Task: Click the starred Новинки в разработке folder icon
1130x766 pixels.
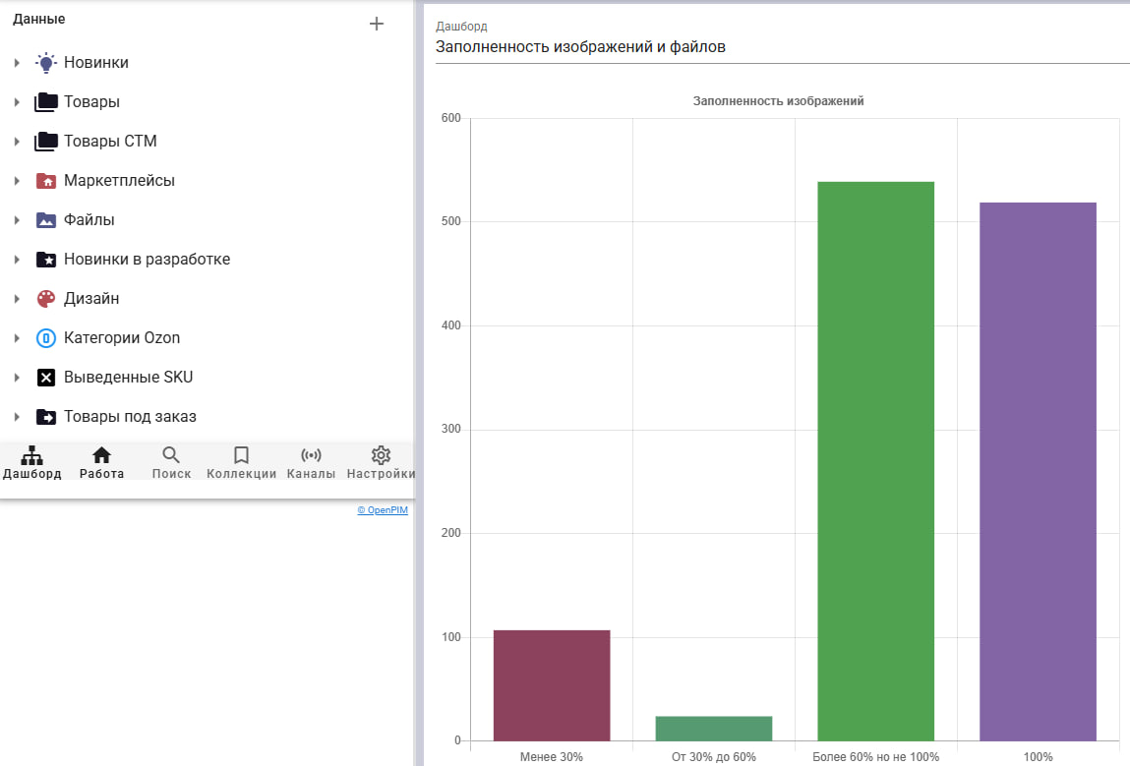Action: tap(45, 260)
